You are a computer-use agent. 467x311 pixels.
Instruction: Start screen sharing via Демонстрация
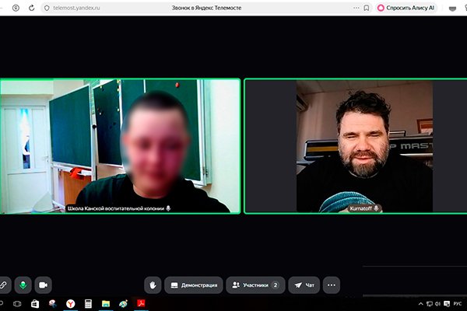192,285
